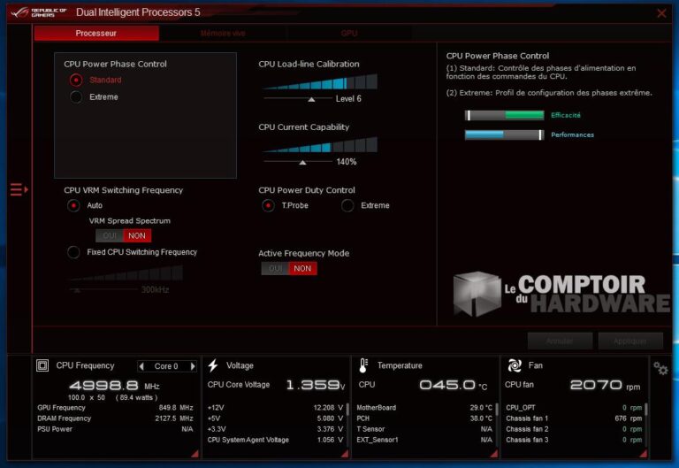Click the Fan list scrollbar
This screenshot has width=679, height=468.
coord(646,410)
